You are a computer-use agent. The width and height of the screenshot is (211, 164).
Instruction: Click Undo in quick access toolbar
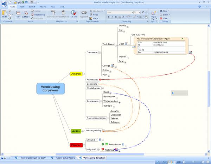click(x=26, y=2)
